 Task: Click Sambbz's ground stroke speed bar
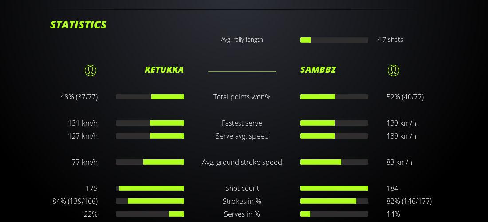pyautogui.click(x=334, y=162)
